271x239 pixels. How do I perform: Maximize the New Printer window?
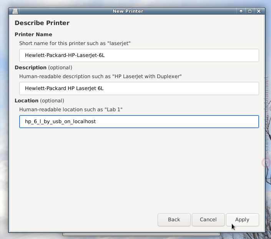pos(250,11)
